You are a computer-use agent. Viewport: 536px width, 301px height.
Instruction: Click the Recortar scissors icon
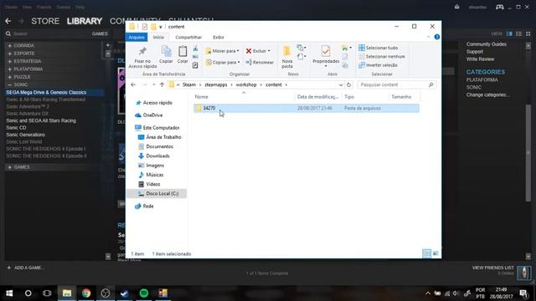(195, 48)
